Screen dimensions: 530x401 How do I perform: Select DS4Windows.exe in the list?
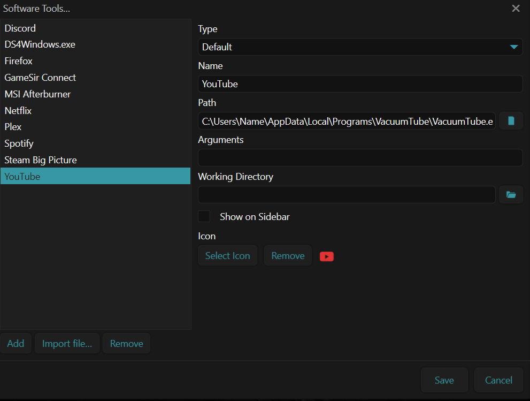pos(95,44)
